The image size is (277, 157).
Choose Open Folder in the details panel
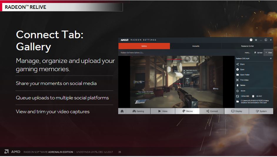(243, 75)
